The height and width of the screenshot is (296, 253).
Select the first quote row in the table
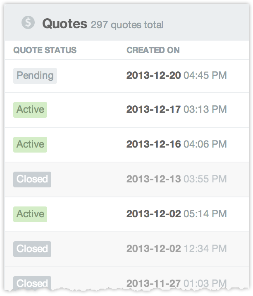click(x=126, y=76)
